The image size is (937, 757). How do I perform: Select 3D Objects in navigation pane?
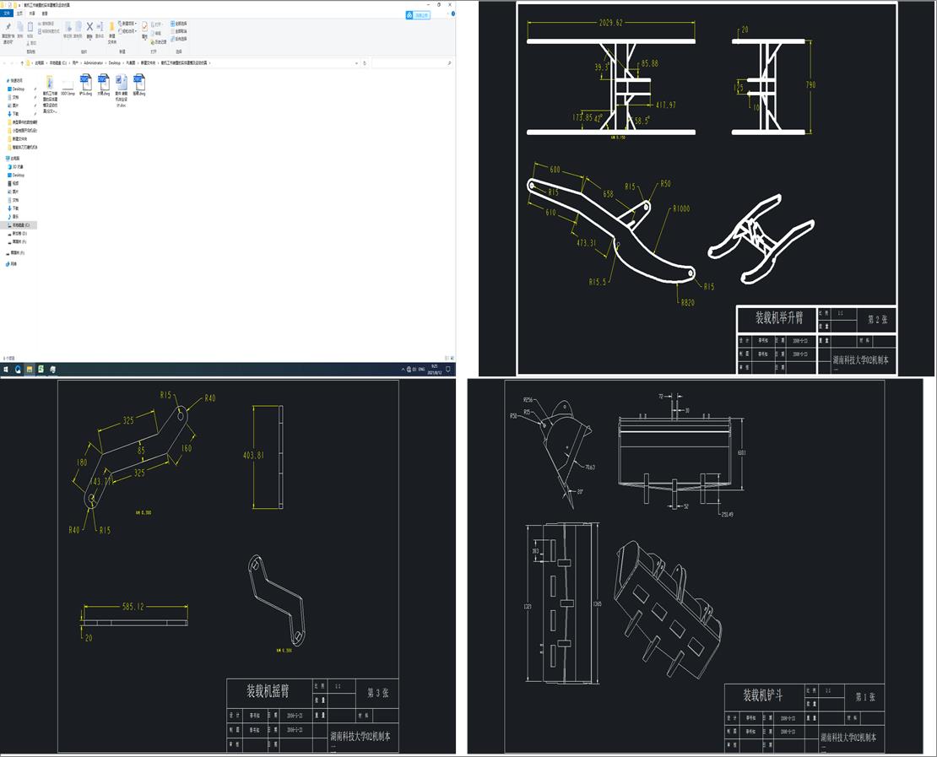tap(16, 167)
